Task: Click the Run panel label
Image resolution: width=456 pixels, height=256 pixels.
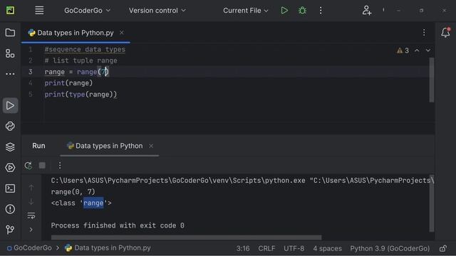Action: pos(38,146)
